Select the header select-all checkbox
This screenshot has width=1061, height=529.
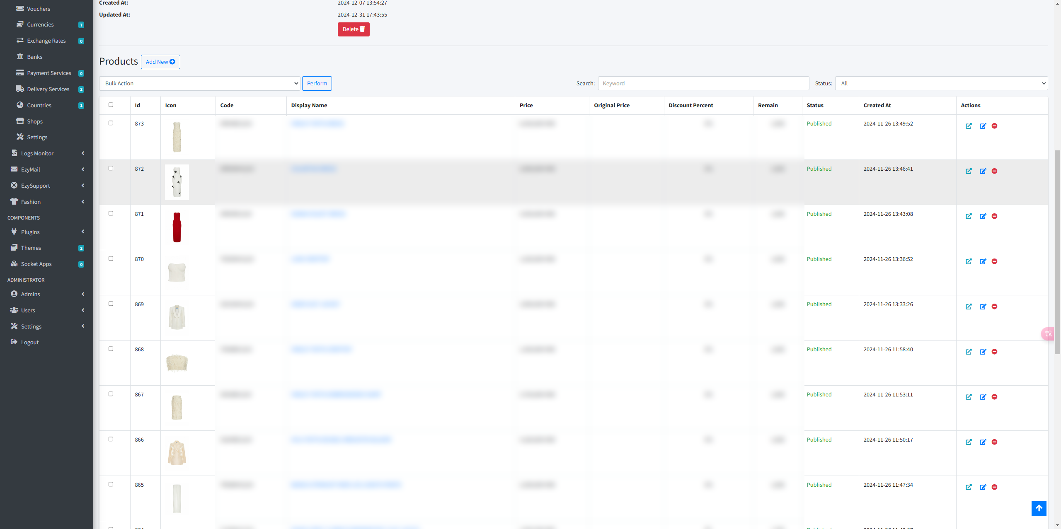click(111, 105)
